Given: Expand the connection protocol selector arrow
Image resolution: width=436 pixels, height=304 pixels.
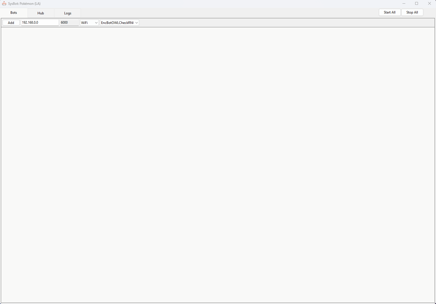Looking at the screenshot, I should point(96,23).
